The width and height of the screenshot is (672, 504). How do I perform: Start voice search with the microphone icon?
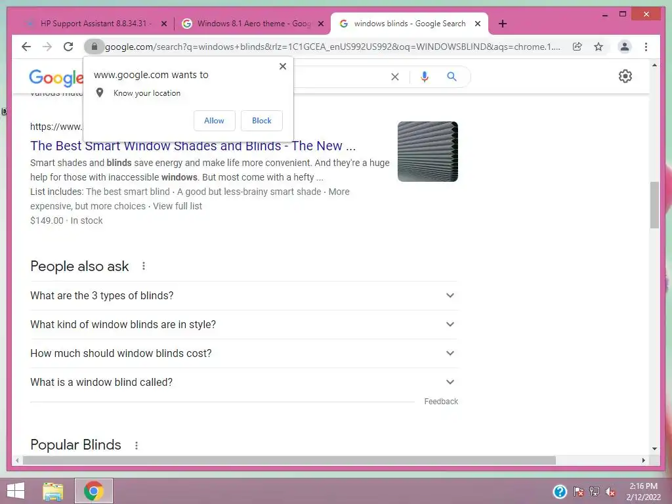425,77
